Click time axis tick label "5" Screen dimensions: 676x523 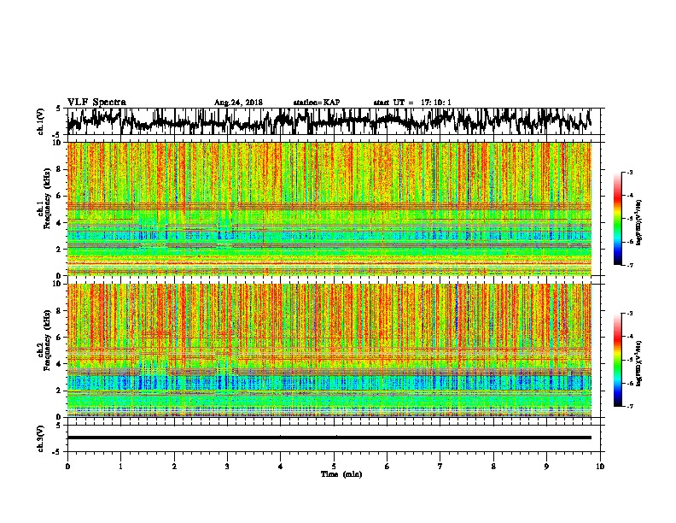(334, 467)
